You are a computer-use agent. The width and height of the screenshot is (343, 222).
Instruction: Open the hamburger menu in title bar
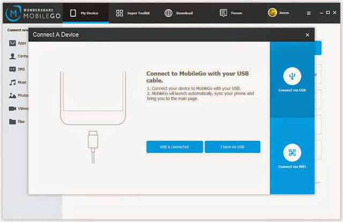tap(308, 13)
